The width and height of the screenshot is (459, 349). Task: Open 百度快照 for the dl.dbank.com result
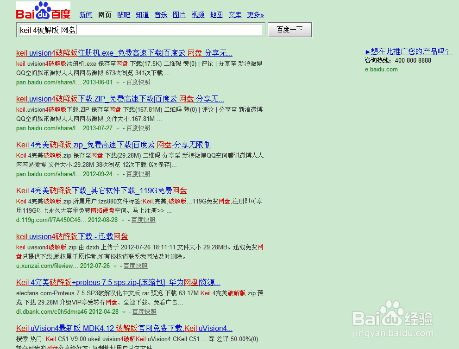[145, 312]
